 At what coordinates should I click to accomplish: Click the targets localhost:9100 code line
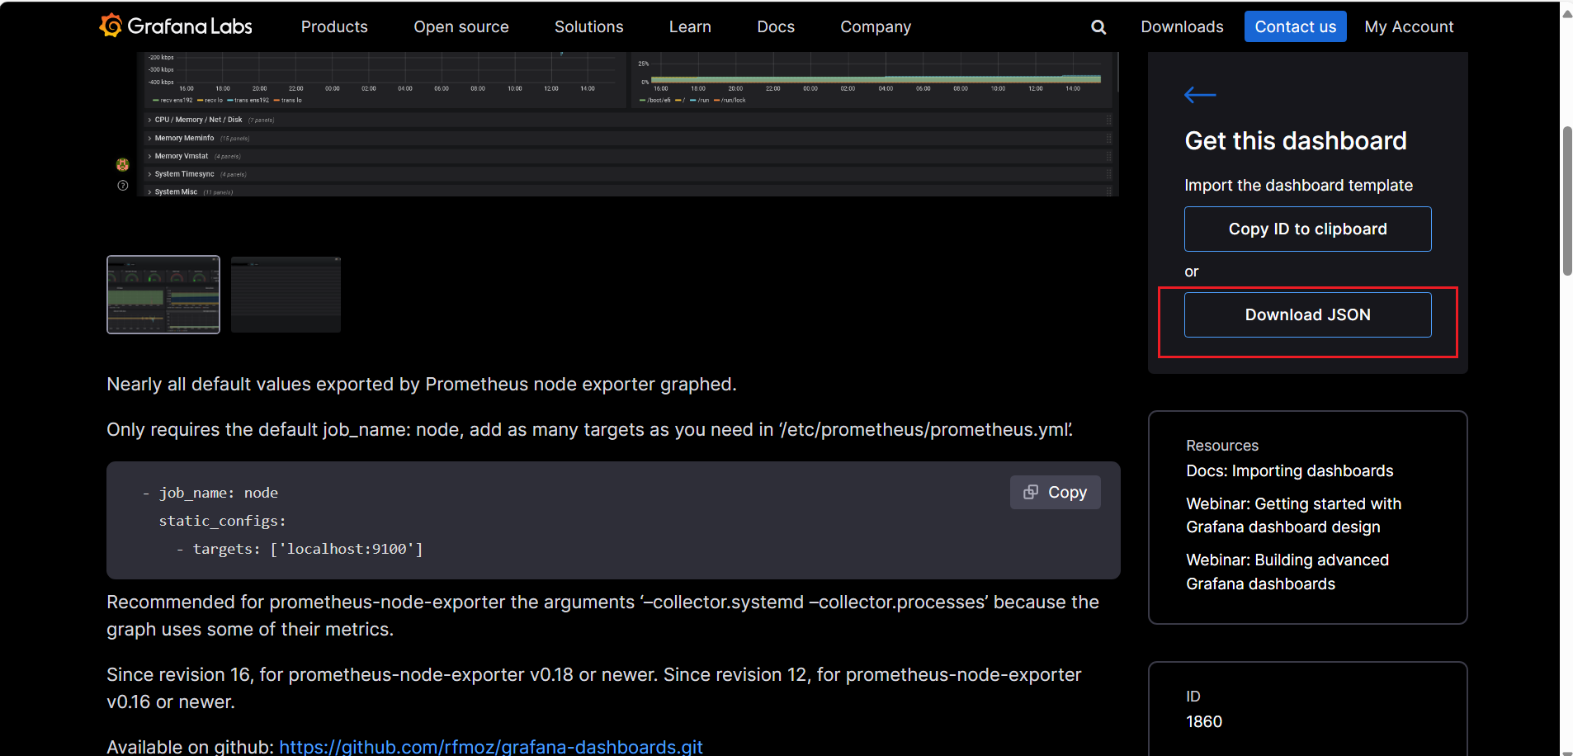(299, 549)
